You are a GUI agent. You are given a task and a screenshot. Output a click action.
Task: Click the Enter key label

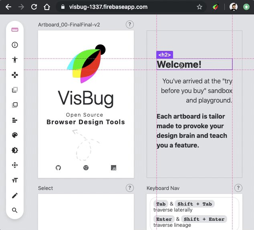pos(164,219)
